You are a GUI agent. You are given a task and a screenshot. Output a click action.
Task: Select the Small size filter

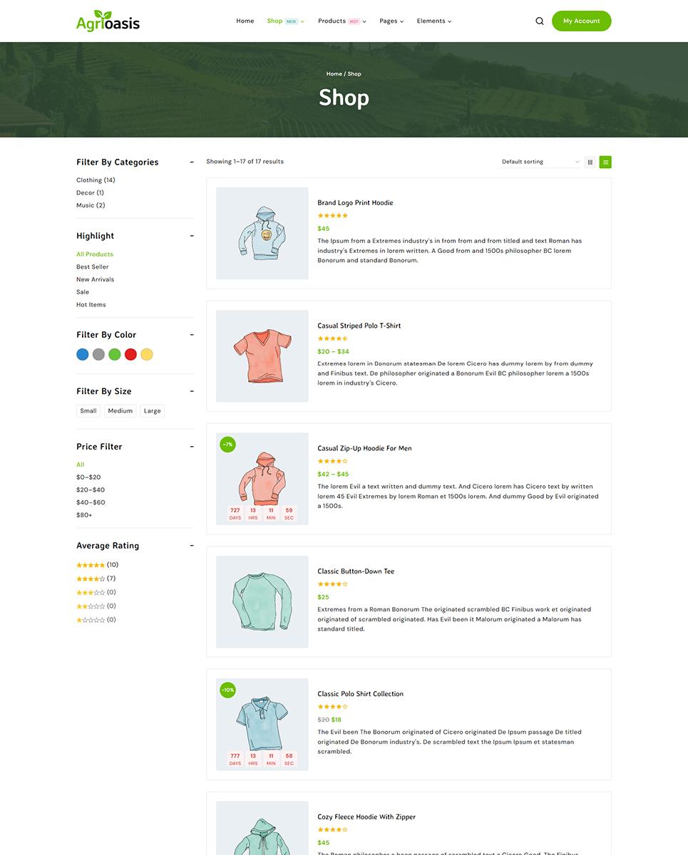coord(88,411)
